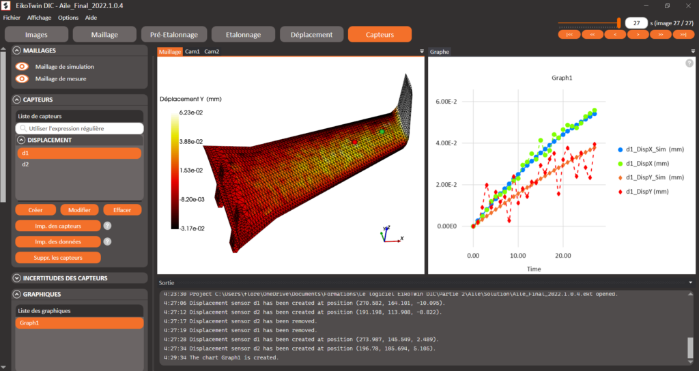Jump to the last image playback button
The width and height of the screenshot is (699, 371).
(x=683, y=34)
